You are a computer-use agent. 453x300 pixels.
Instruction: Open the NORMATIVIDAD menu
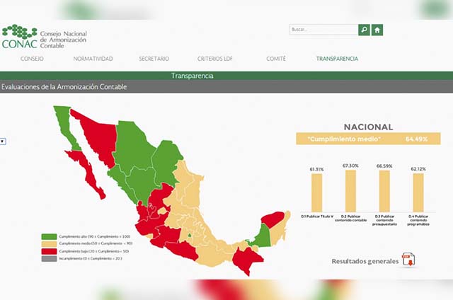pyautogui.click(x=93, y=59)
